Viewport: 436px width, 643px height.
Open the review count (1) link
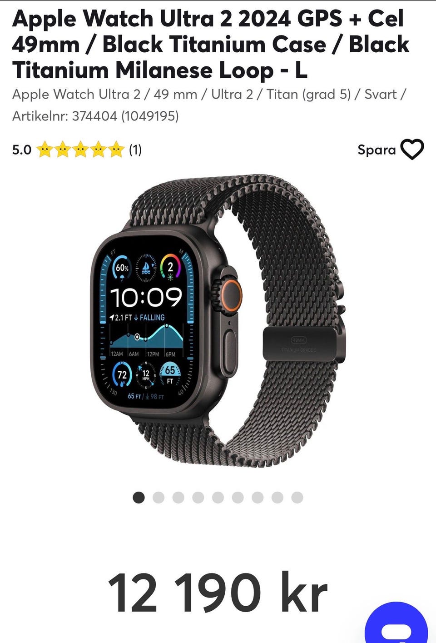(135, 150)
